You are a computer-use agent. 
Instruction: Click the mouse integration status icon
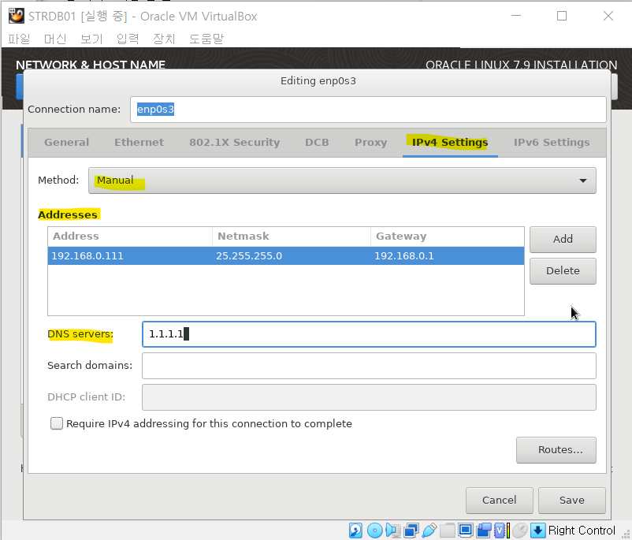coord(520,531)
